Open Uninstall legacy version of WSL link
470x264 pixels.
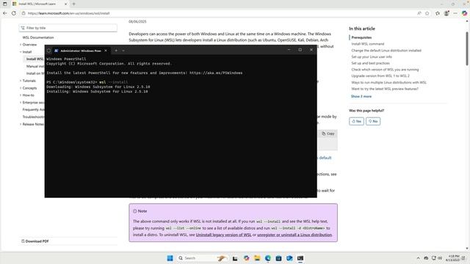223,235
